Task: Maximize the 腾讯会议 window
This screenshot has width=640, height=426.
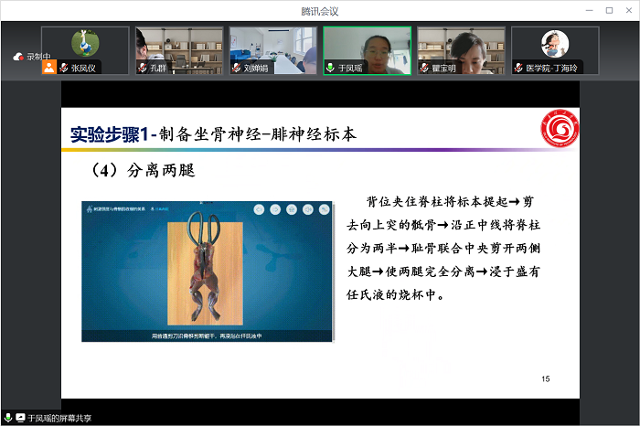Action: click(x=610, y=10)
